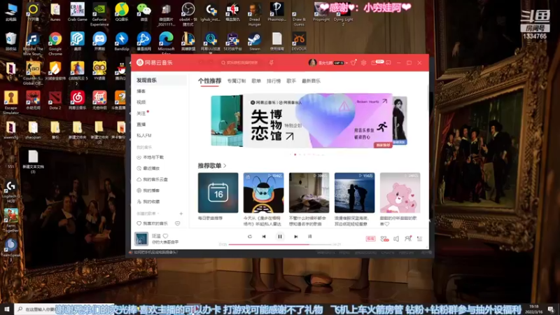Screen dimensions: 560x315
Task: Open the now-playing album cover thumbnail
Action: pyautogui.click(x=141, y=239)
